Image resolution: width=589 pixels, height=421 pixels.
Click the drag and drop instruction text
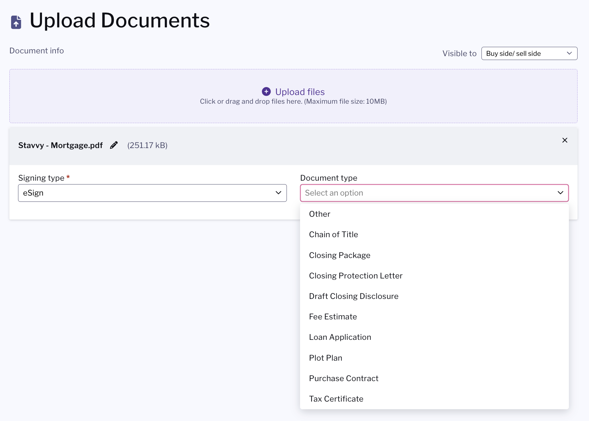(293, 101)
